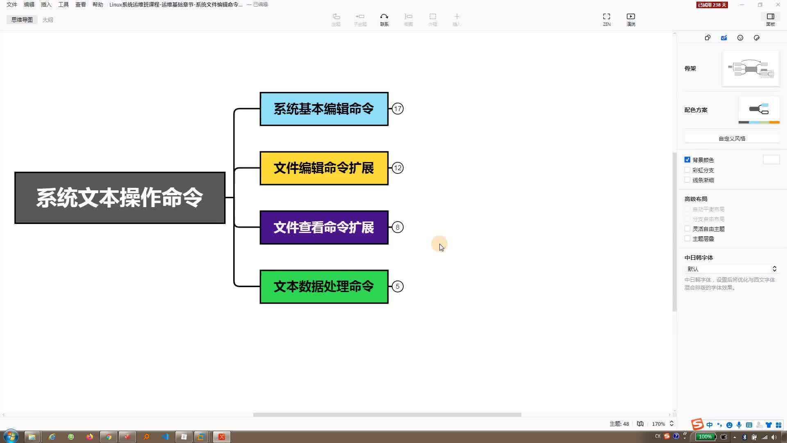787x443 pixels.
Task: Show hidden system tray icons arrow
Action: (734, 437)
